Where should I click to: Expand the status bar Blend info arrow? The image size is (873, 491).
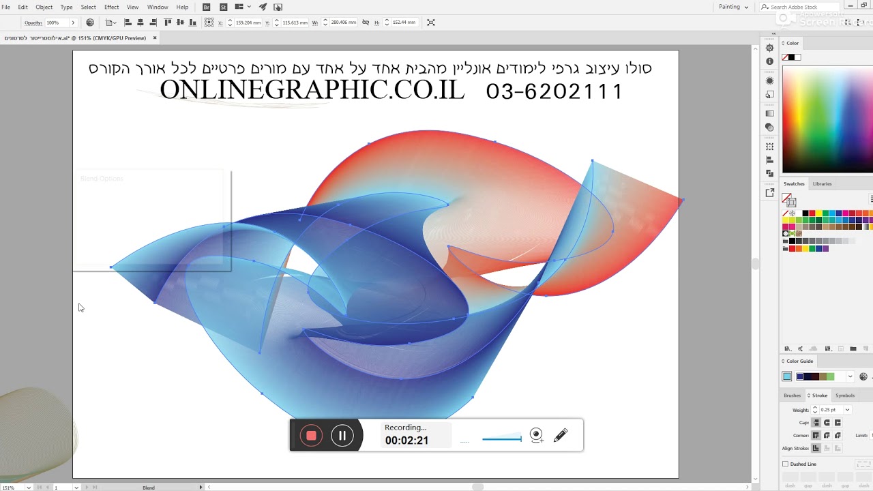tap(201, 488)
